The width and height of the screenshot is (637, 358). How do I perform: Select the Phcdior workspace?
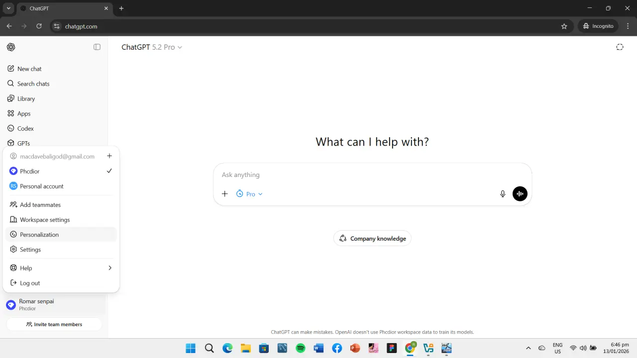tap(61, 171)
